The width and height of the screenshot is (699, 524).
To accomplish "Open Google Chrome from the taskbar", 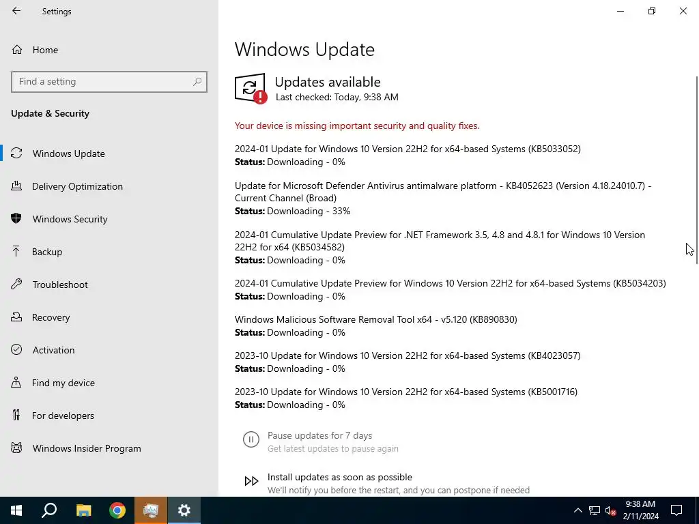I will pos(117,510).
